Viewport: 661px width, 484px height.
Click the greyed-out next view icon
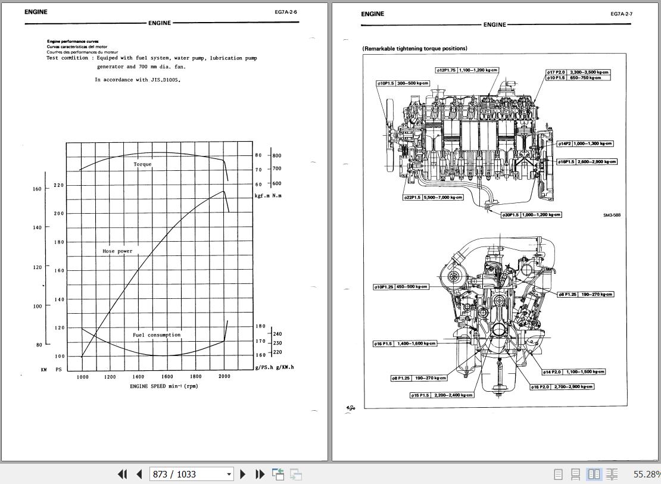click(x=296, y=474)
